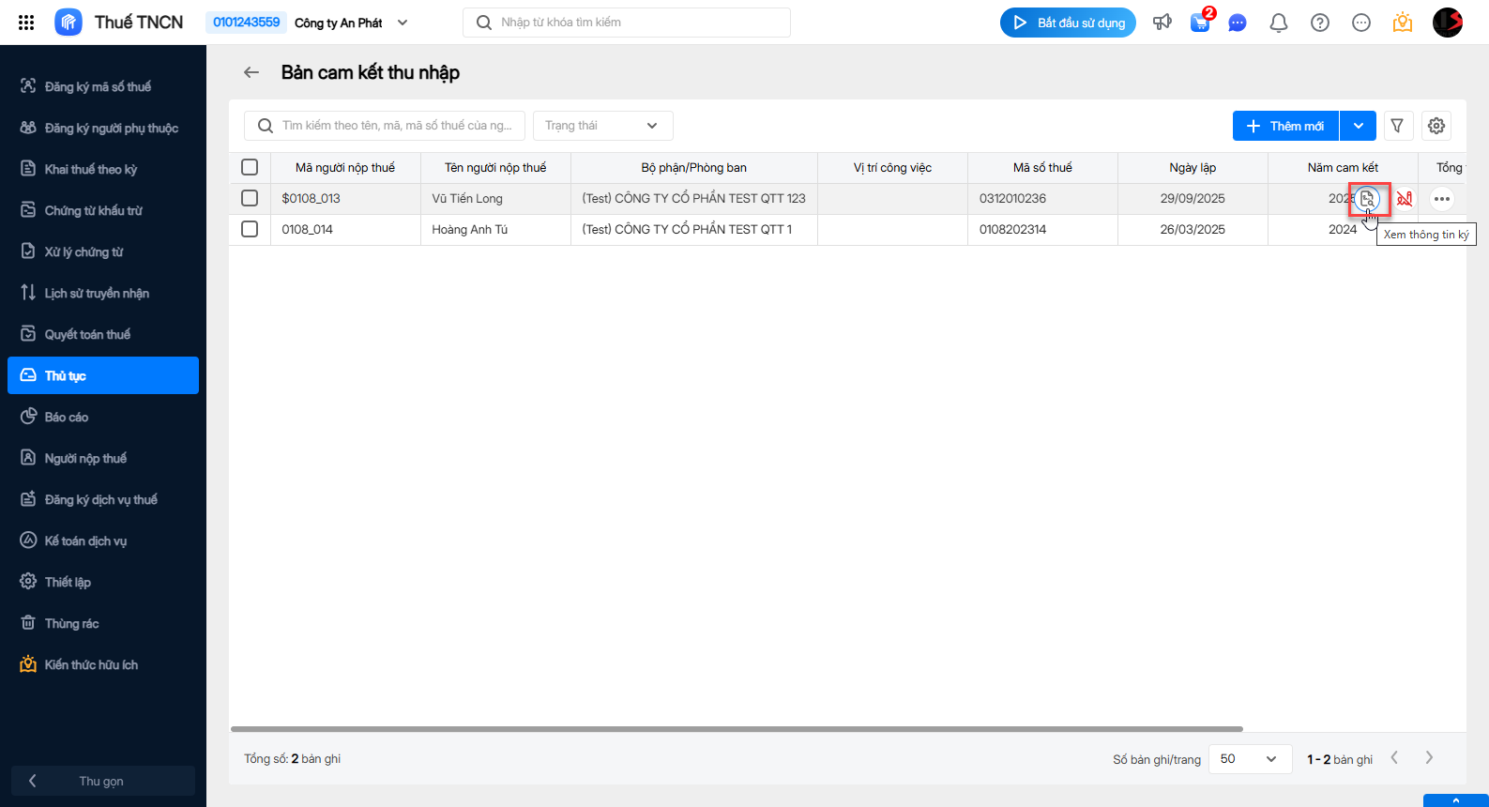Click the search magnifier in the top search bar
The width and height of the screenshot is (1489, 807).
484,23
